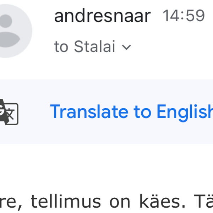The image size is (213, 213).
Task: Click the Translate to English link
Action: [131, 111]
